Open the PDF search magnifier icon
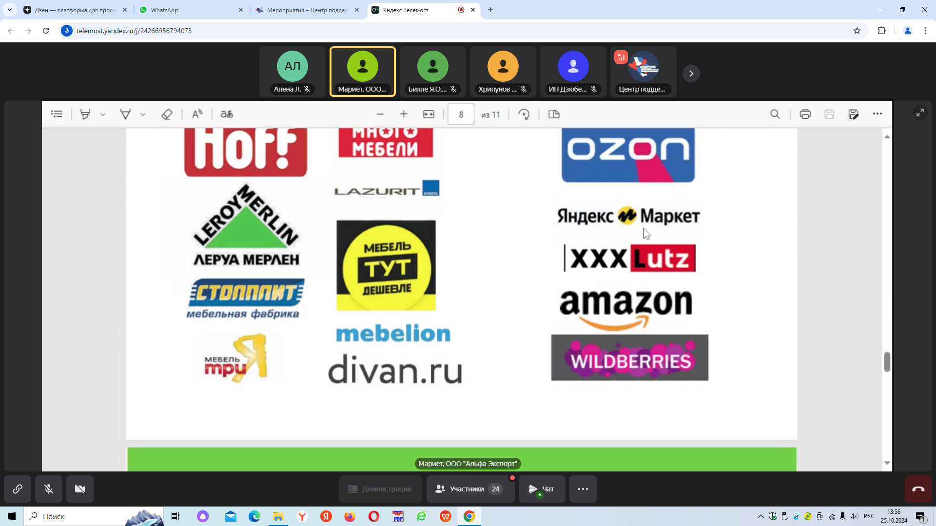 775,114
